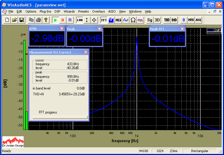Switch to the 3D view button
The width and height of the screenshot is (224, 155).
[x=157, y=20]
